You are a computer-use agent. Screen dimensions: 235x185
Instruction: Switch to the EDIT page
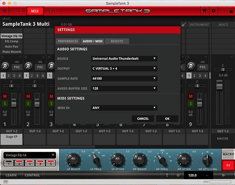pos(53,11)
